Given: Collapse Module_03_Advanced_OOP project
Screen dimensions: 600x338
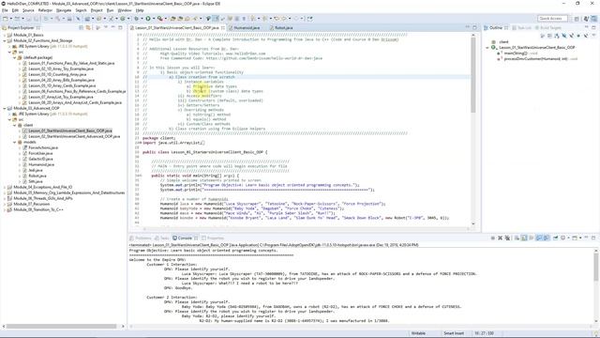Looking at the screenshot, I should point(5,108).
